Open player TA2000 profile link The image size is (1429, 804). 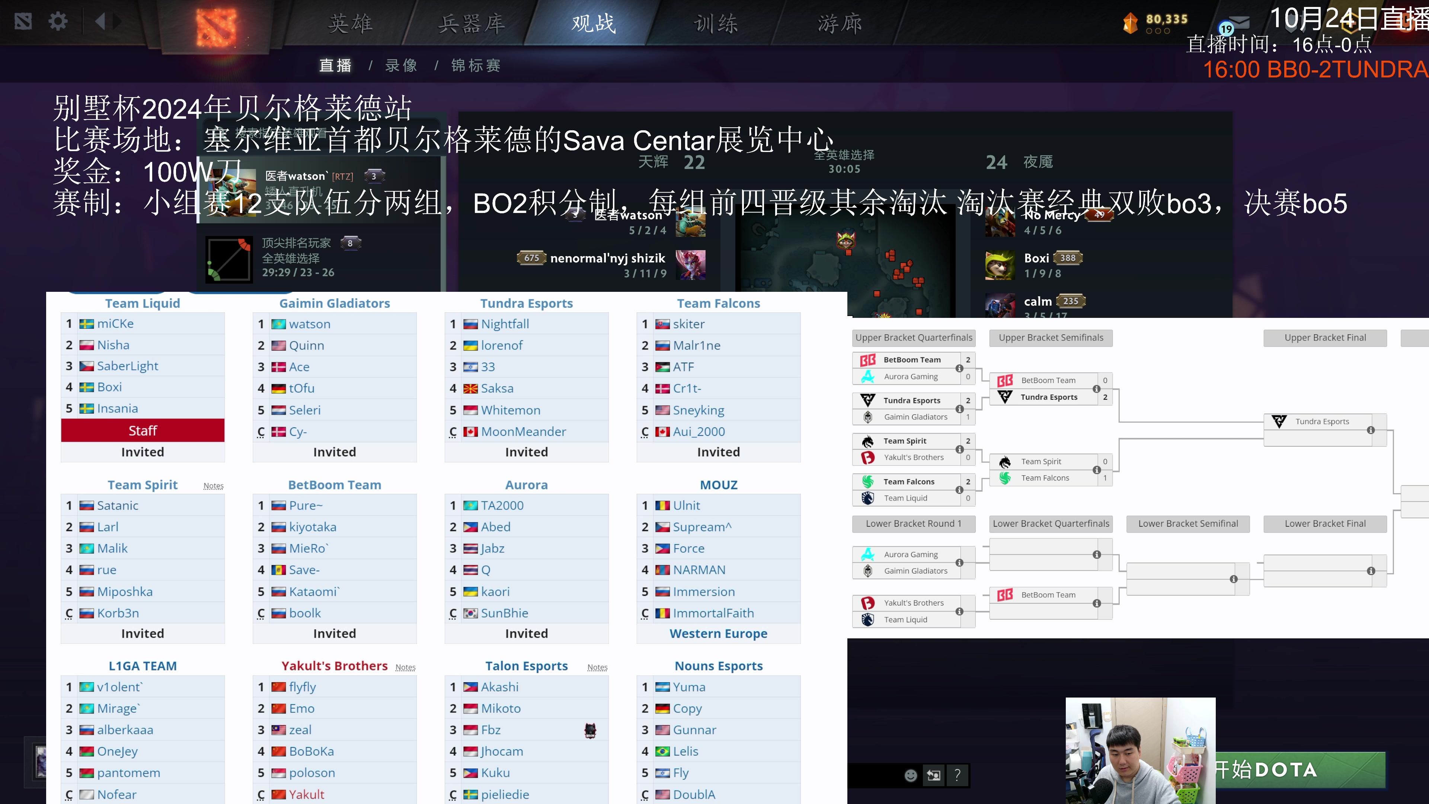coord(502,505)
